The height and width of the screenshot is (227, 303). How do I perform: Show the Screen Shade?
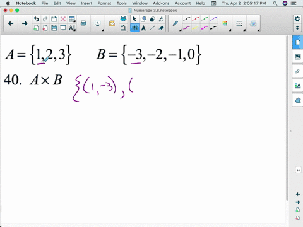(63, 28)
